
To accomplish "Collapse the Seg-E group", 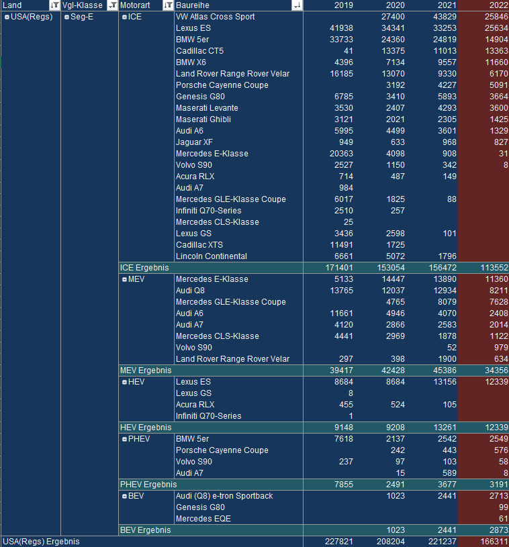I will pos(66,17).
